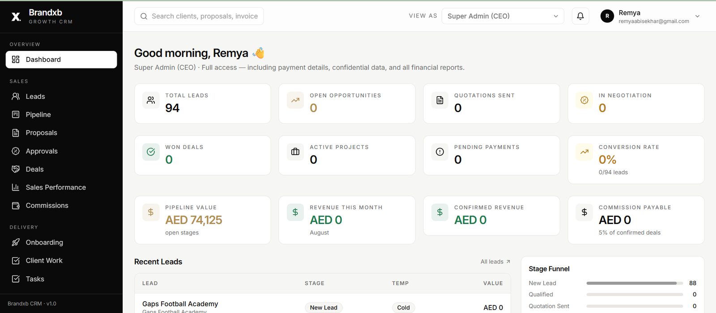Click the Brandxb X logo icon
The image size is (716, 313).
click(x=16, y=17)
